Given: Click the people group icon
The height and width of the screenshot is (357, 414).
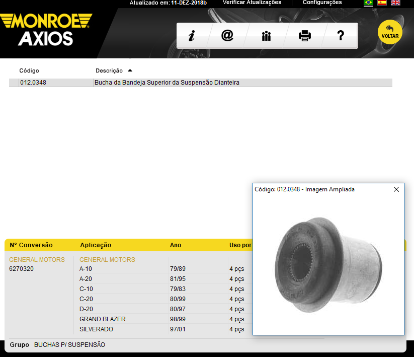Looking at the screenshot, I should click(x=266, y=36).
